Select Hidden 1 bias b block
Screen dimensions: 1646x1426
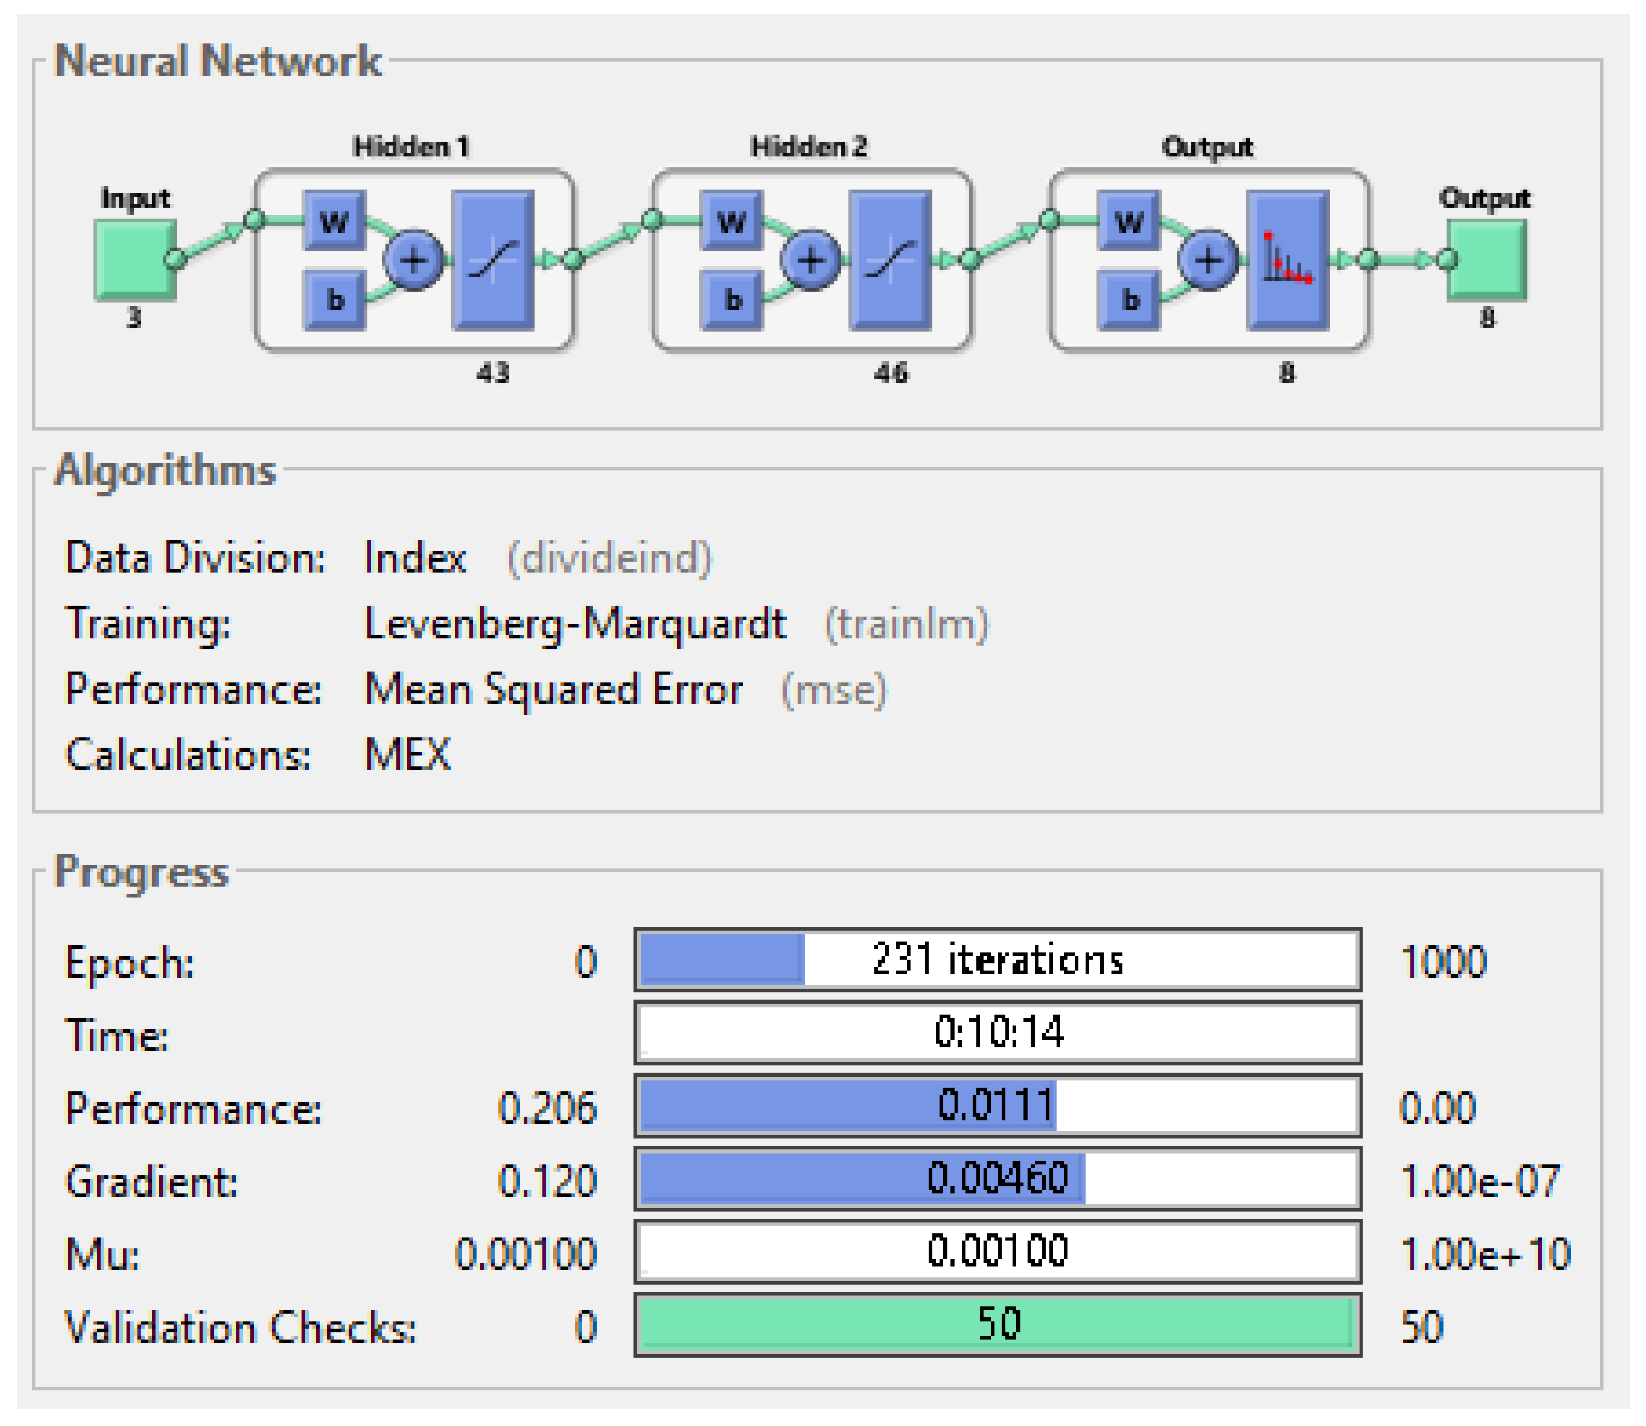(x=334, y=300)
